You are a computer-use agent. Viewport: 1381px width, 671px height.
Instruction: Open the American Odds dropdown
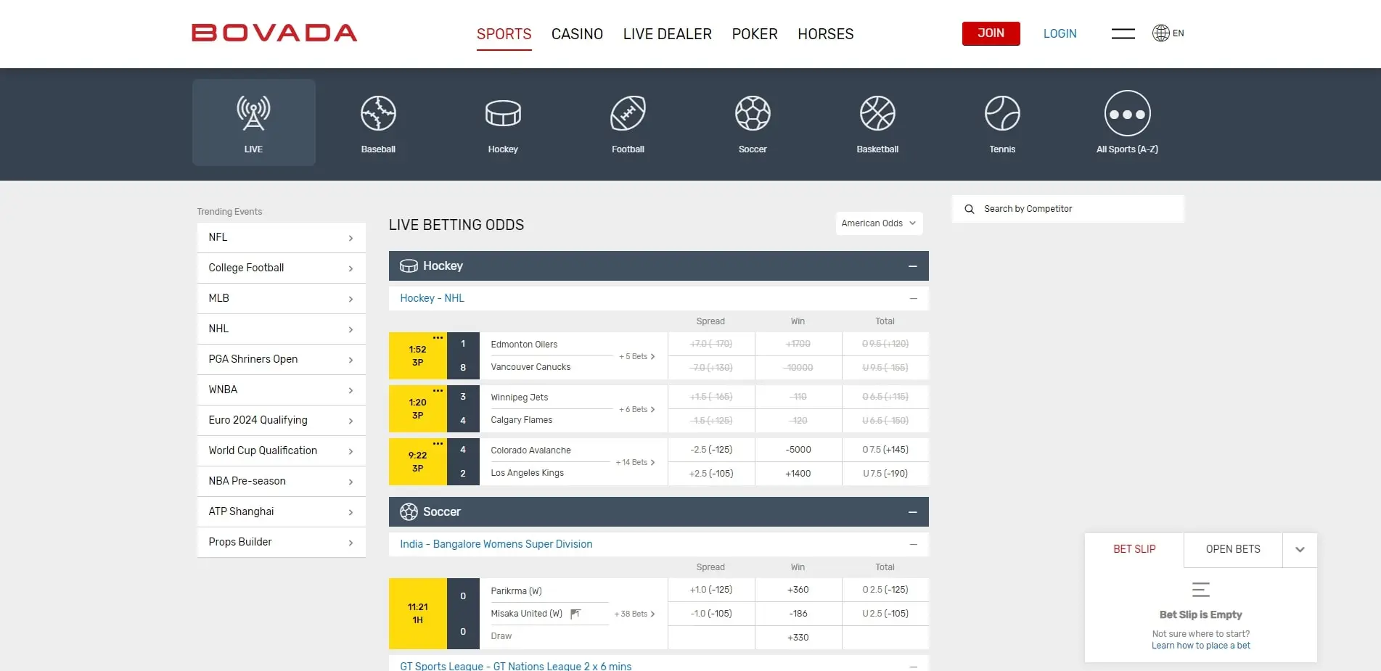point(878,223)
